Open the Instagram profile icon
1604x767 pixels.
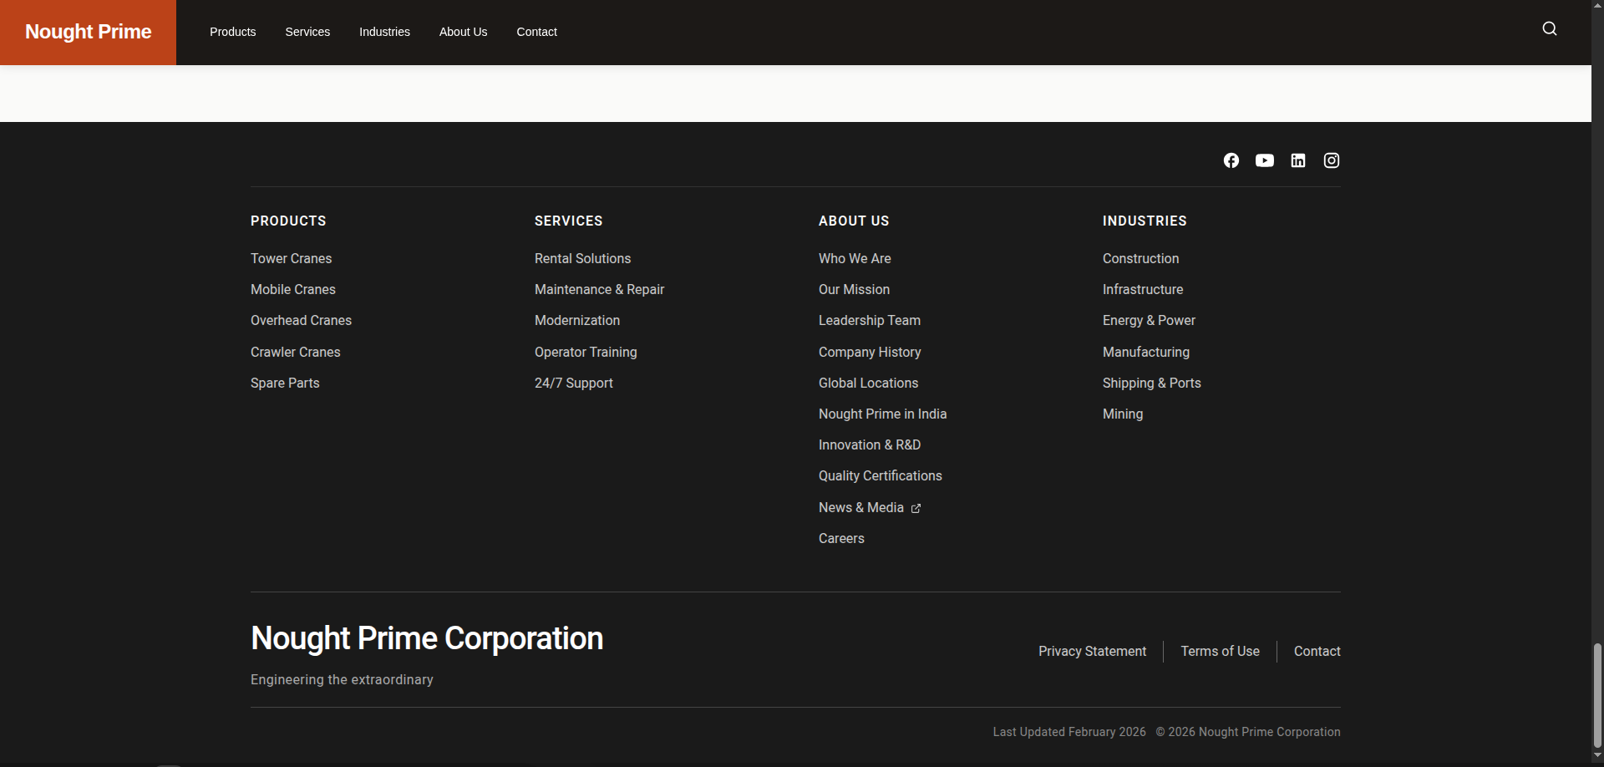click(1331, 160)
